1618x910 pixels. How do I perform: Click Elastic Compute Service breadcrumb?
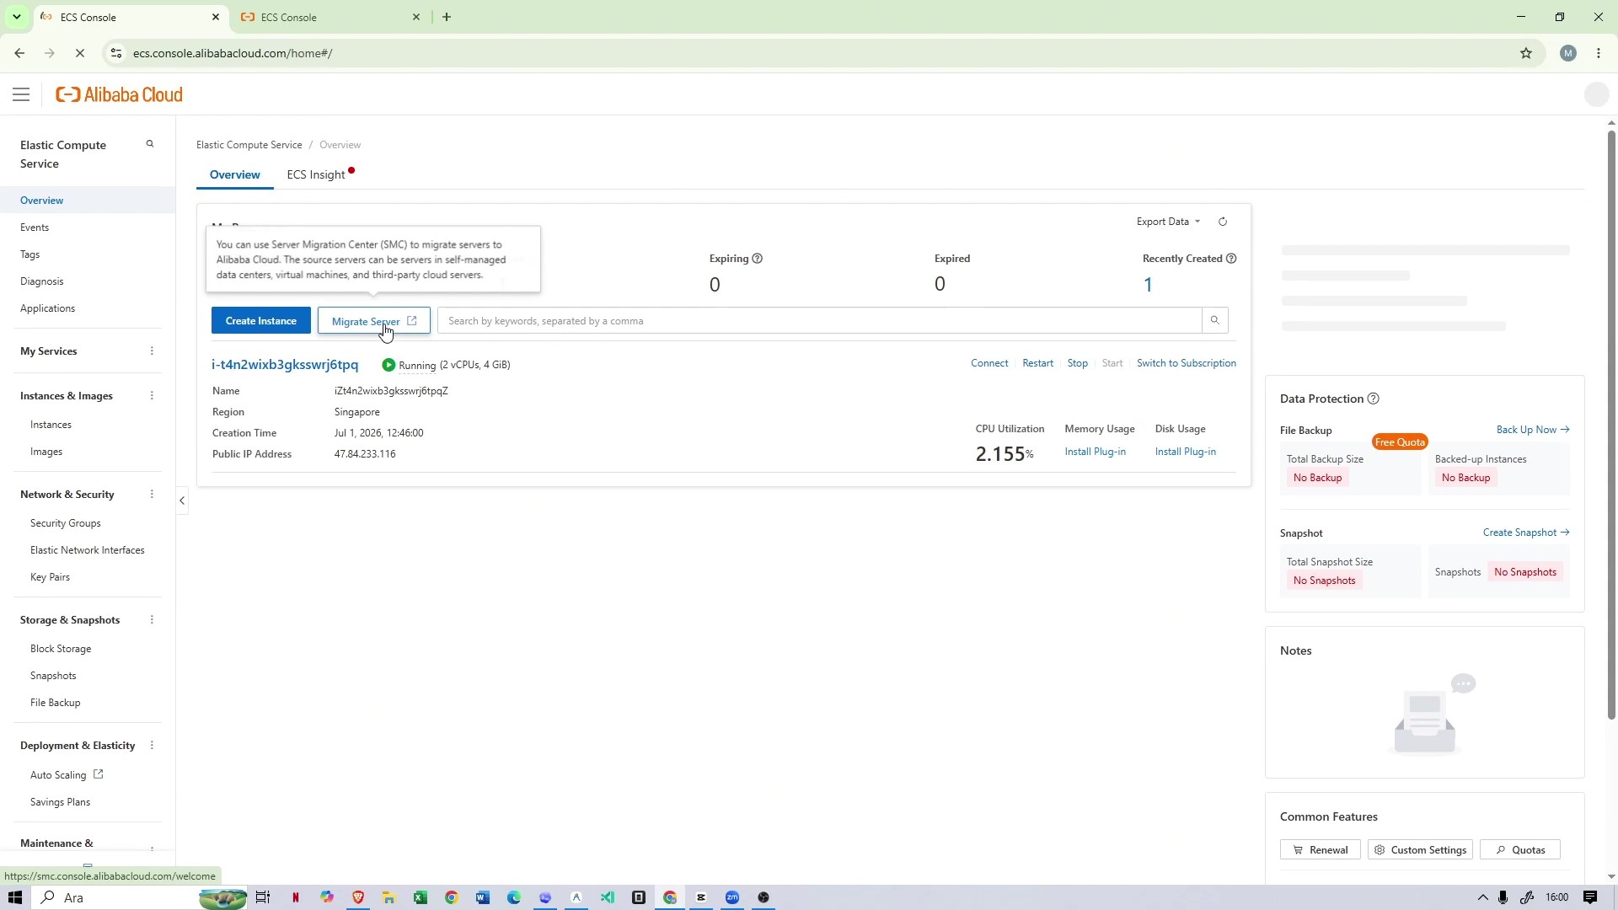click(249, 145)
